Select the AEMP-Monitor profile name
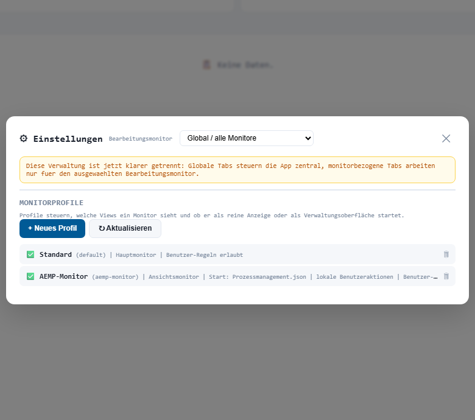 tap(63, 276)
